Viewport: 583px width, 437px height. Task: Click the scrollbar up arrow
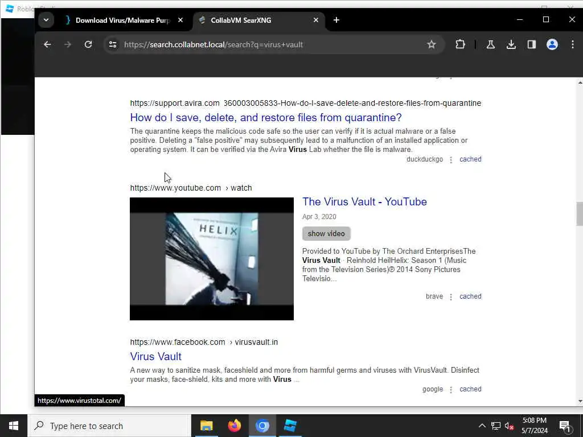point(580,83)
